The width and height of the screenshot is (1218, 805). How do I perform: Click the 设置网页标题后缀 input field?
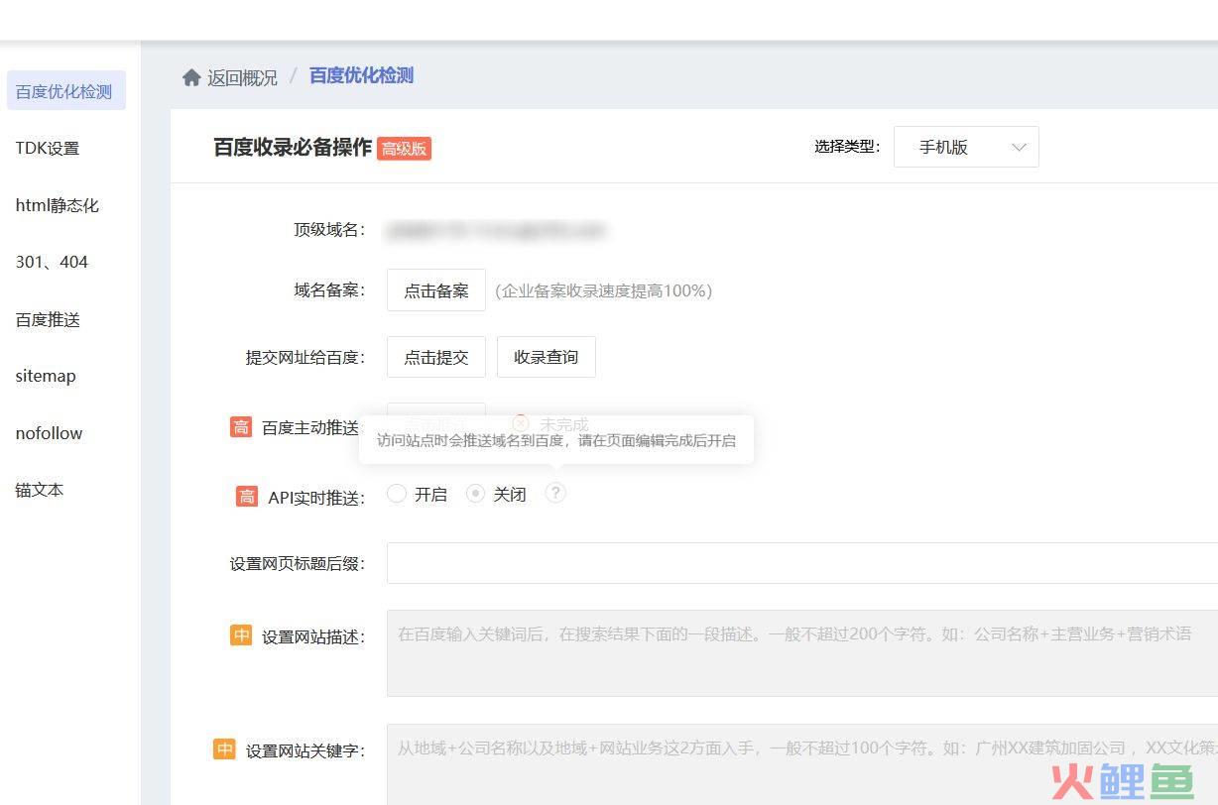(x=802, y=563)
